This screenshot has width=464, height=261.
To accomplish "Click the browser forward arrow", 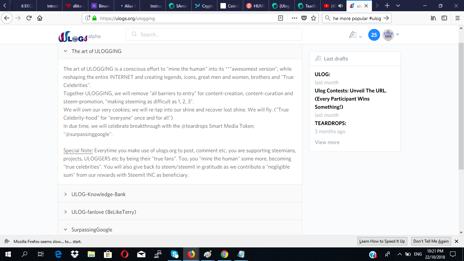I will 18,18.
